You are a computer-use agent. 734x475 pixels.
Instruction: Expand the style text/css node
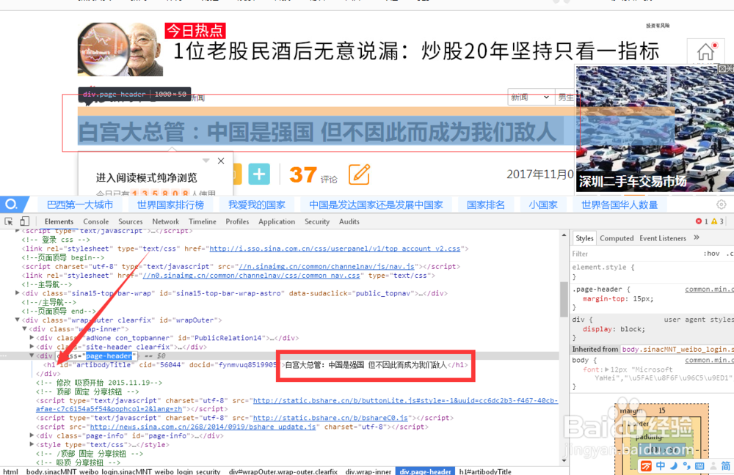coord(32,444)
